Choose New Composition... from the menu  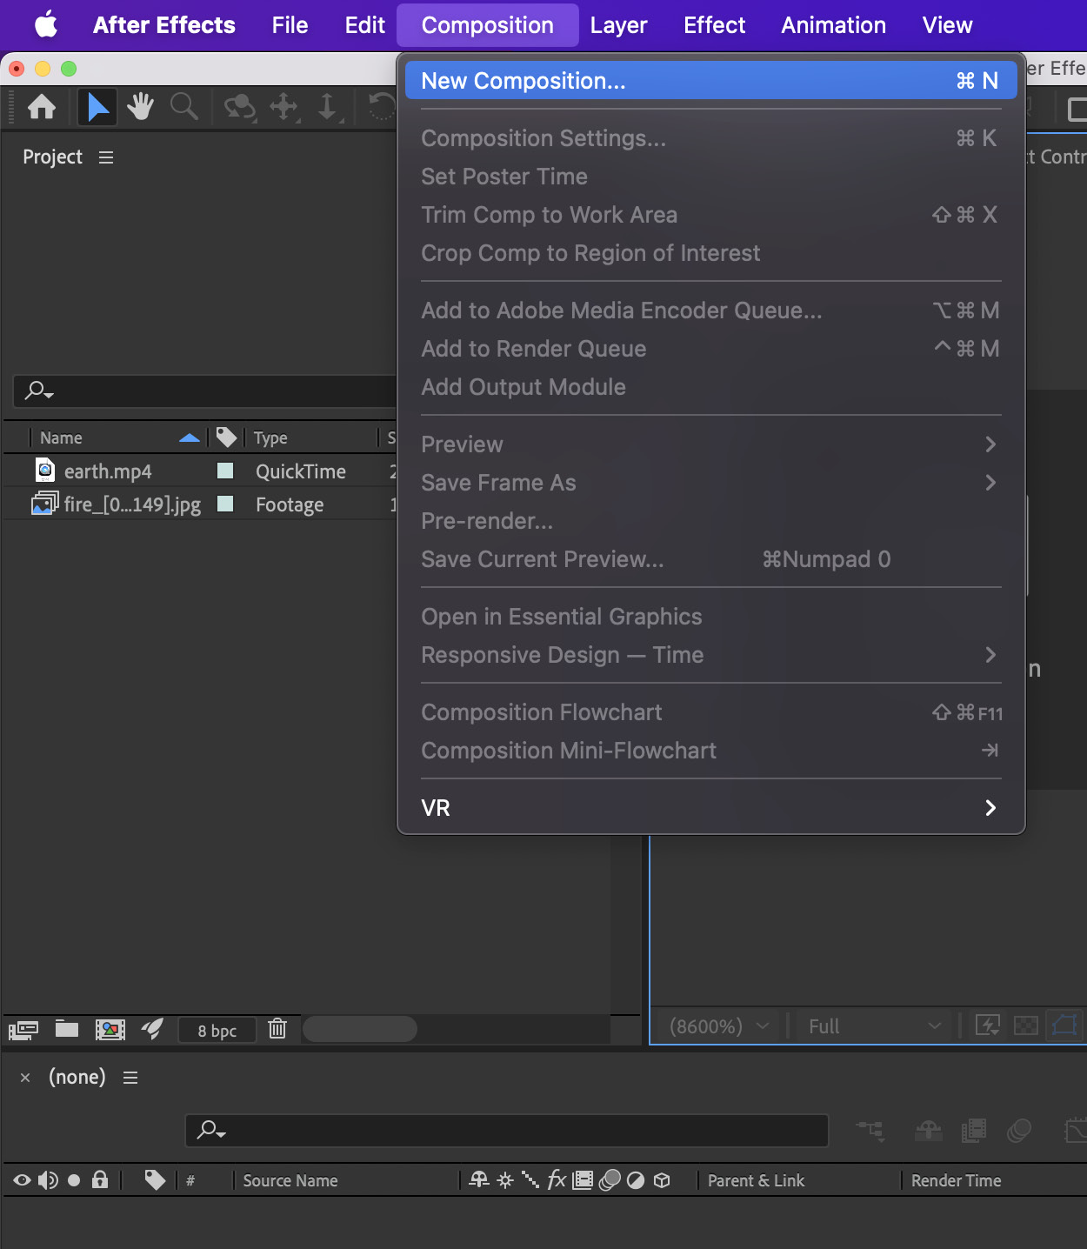click(710, 81)
